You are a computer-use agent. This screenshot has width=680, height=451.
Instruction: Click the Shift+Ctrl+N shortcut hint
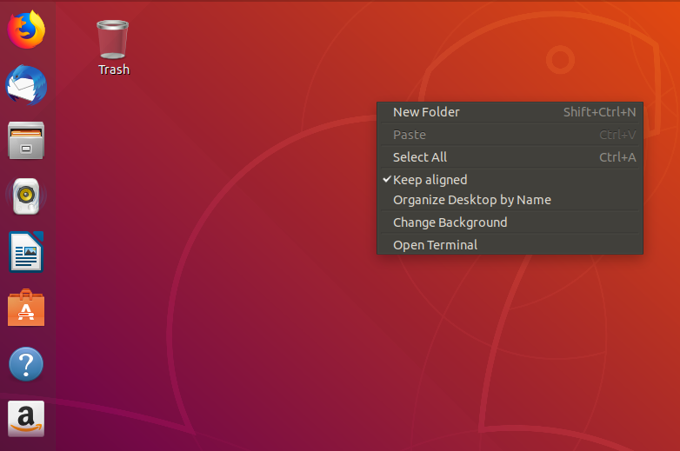click(599, 112)
